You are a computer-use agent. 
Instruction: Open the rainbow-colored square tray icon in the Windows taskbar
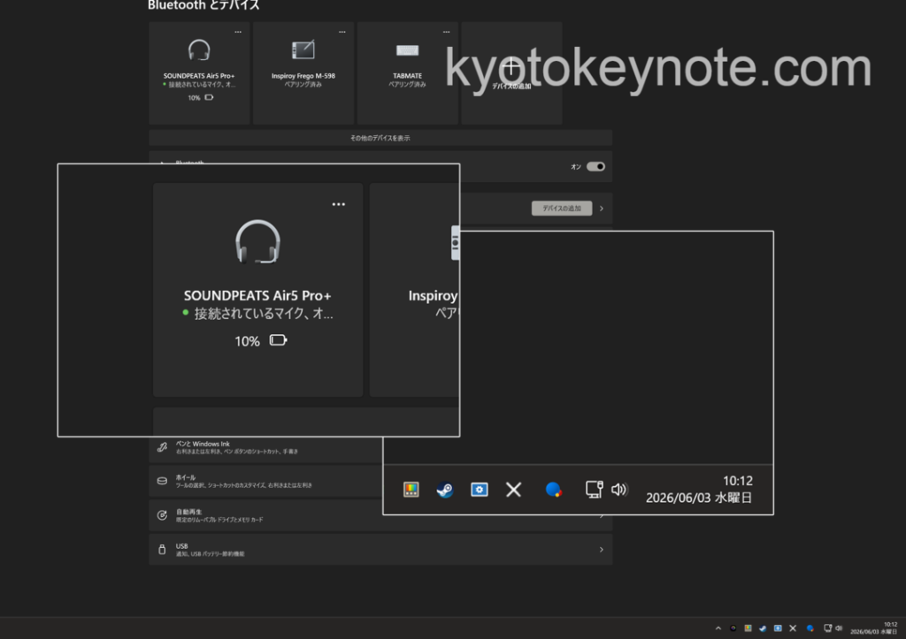click(748, 628)
